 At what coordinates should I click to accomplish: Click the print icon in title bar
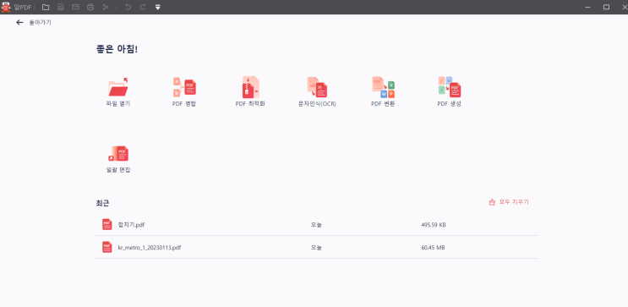click(90, 8)
